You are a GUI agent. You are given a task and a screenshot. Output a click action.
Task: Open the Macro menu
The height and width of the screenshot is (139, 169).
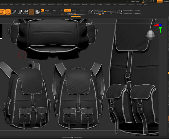[x=36, y=4]
